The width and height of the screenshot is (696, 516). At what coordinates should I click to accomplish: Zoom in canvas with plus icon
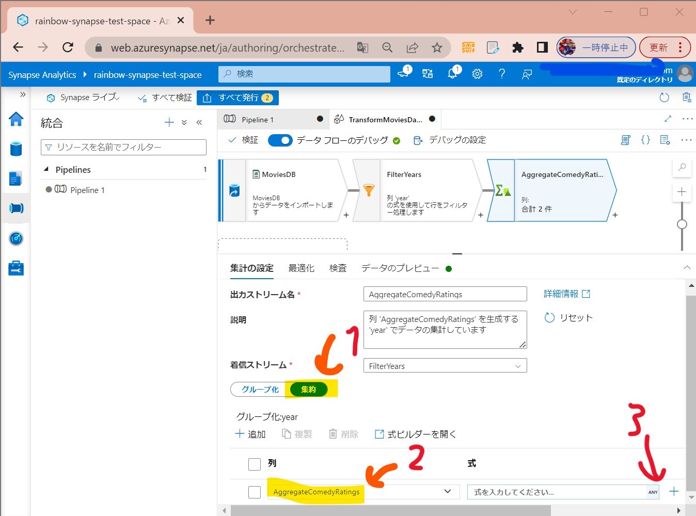coord(682,192)
